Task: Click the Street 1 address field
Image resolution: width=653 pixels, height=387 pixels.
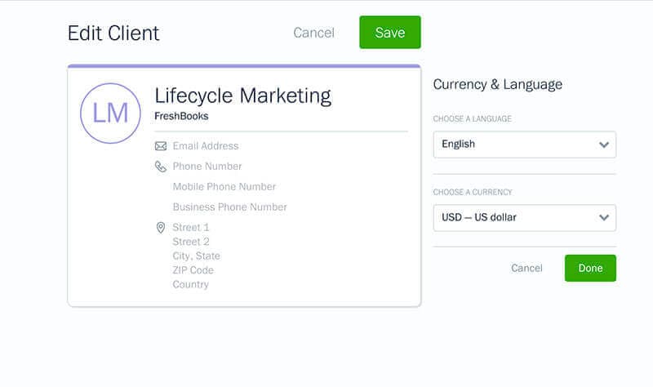Action: [x=191, y=228]
